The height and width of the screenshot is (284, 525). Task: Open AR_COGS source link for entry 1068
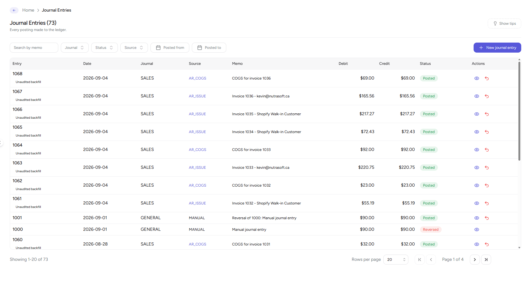point(197,78)
